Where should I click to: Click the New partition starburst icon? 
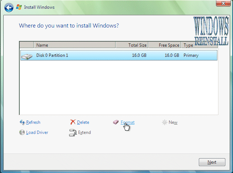pos(164,122)
